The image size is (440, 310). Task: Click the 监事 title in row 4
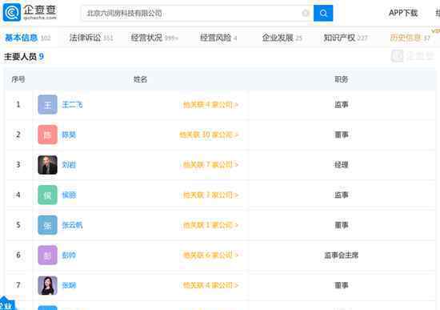[342, 195]
